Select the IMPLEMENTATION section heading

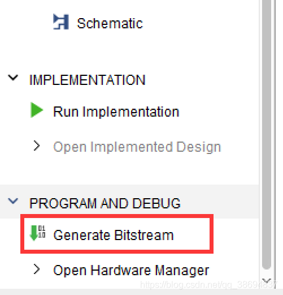tap(87, 80)
